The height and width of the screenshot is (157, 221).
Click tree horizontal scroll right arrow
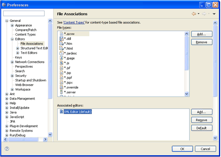pyautogui.click(x=45, y=139)
